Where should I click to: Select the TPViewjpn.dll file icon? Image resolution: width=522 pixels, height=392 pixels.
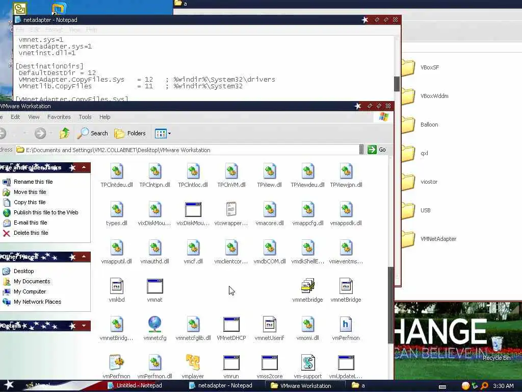coord(346,171)
